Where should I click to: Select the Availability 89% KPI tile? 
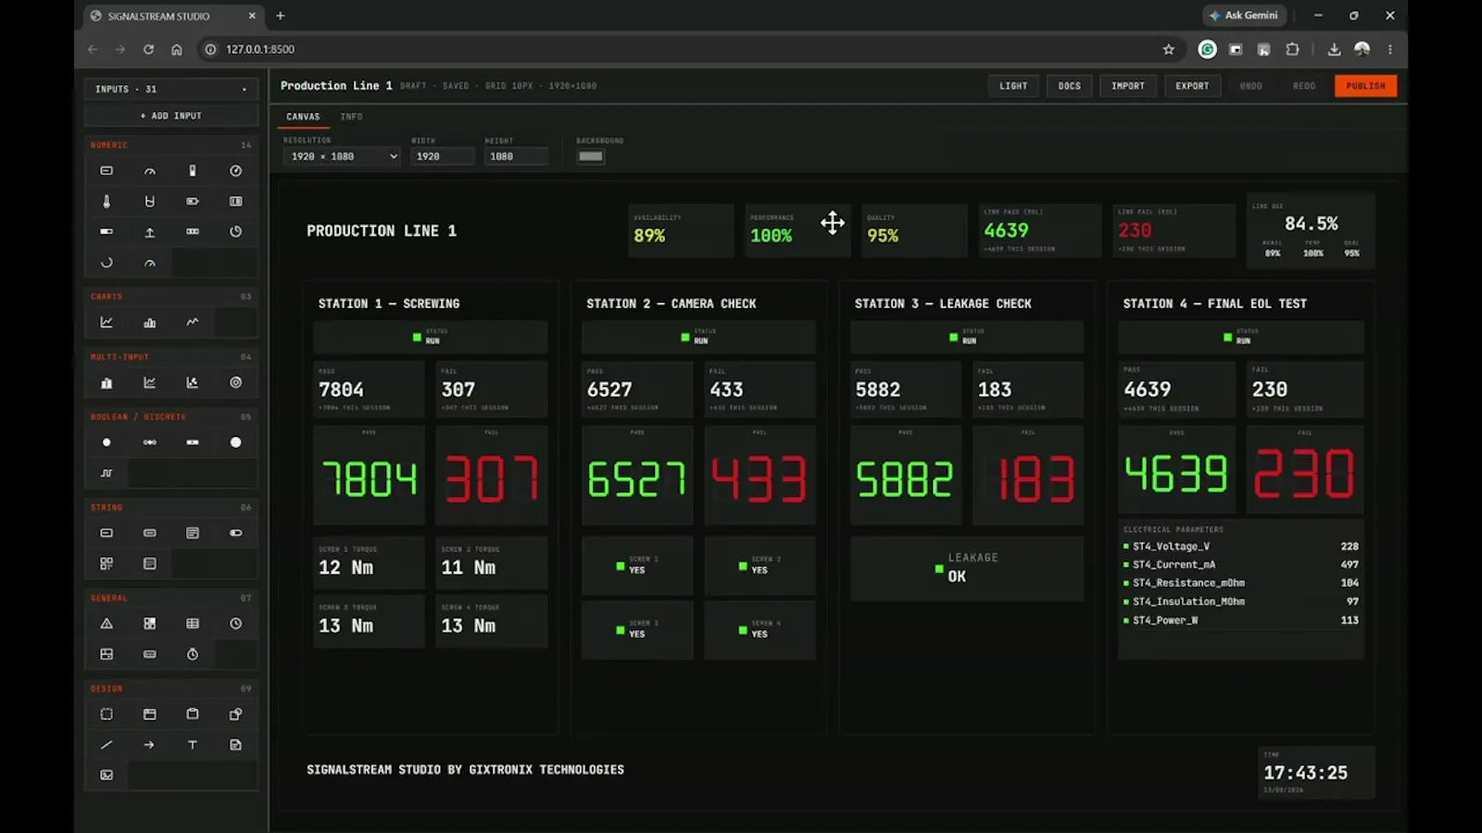681,230
